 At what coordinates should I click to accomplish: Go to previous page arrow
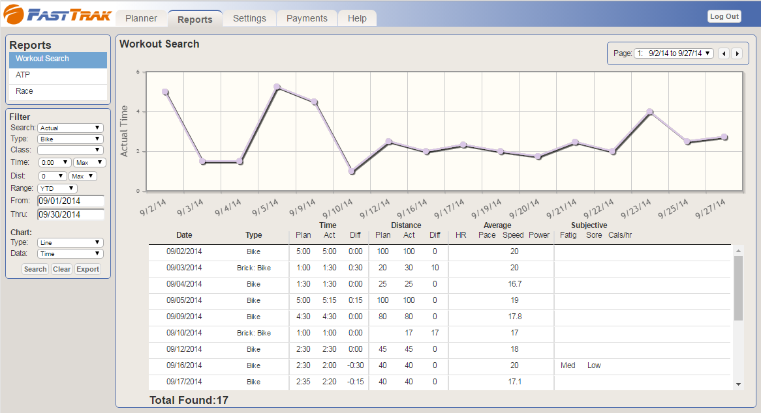coord(723,53)
